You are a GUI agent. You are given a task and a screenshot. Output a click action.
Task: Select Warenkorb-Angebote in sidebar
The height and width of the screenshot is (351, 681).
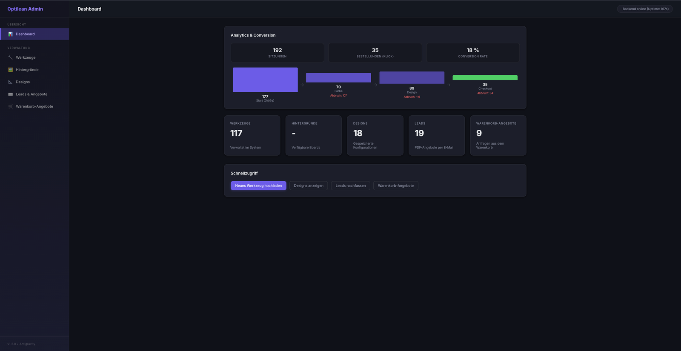34,106
